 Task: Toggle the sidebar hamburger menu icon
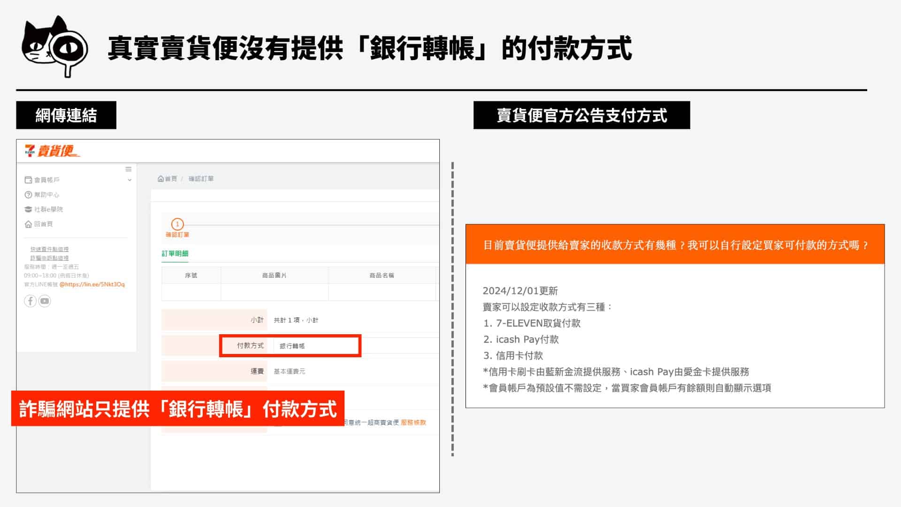coord(129,169)
